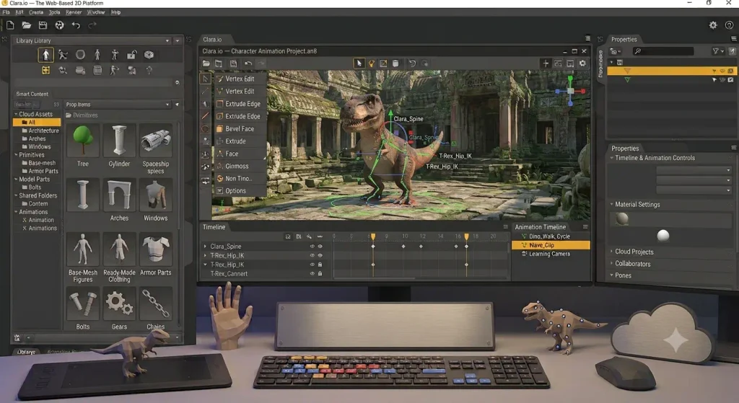Click the axis orientation gizmo in viewport
This screenshot has width=739, height=403.
(570, 90)
